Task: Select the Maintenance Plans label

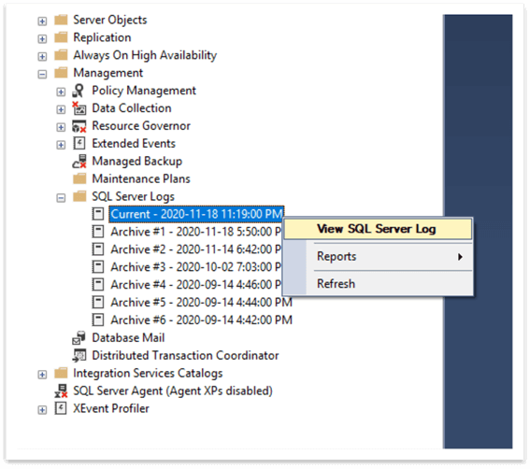Action: (141, 178)
